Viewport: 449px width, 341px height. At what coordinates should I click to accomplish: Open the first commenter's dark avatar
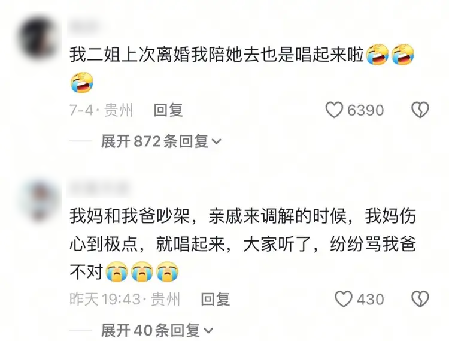(x=39, y=38)
